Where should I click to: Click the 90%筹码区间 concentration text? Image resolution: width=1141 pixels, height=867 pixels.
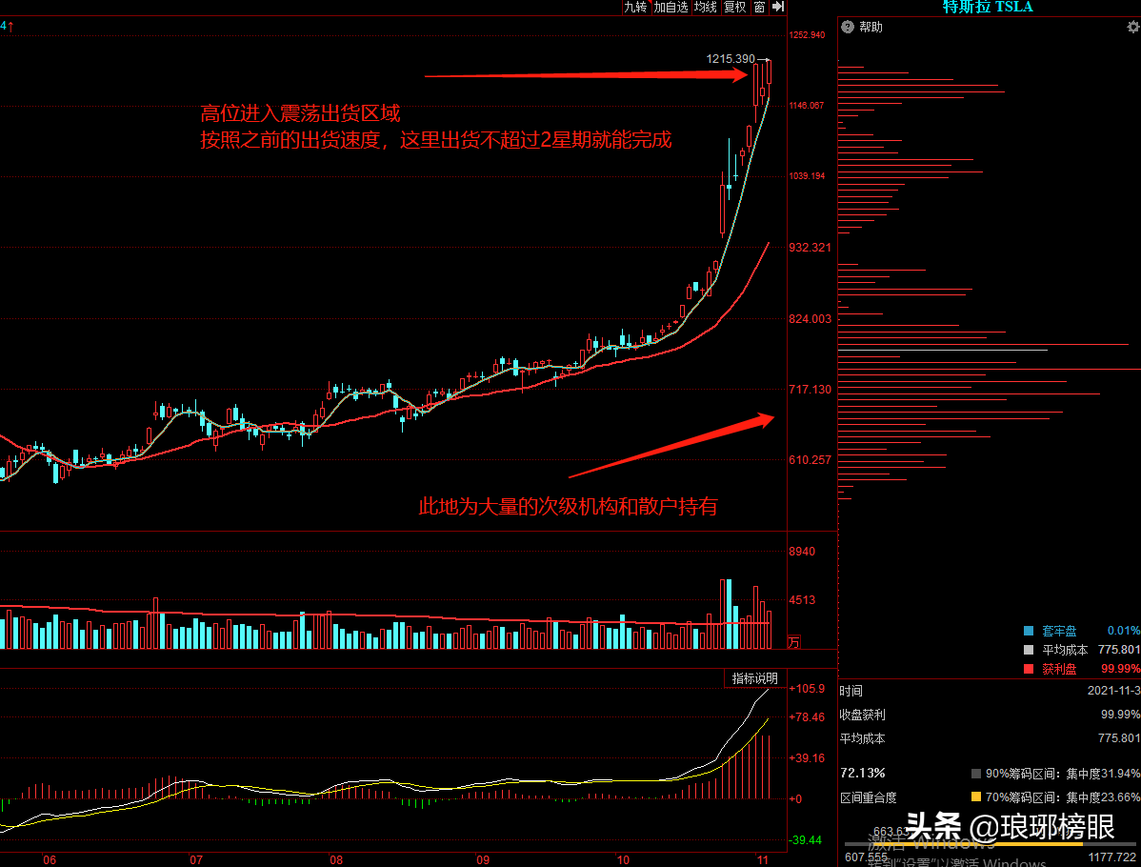(x=1062, y=774)
